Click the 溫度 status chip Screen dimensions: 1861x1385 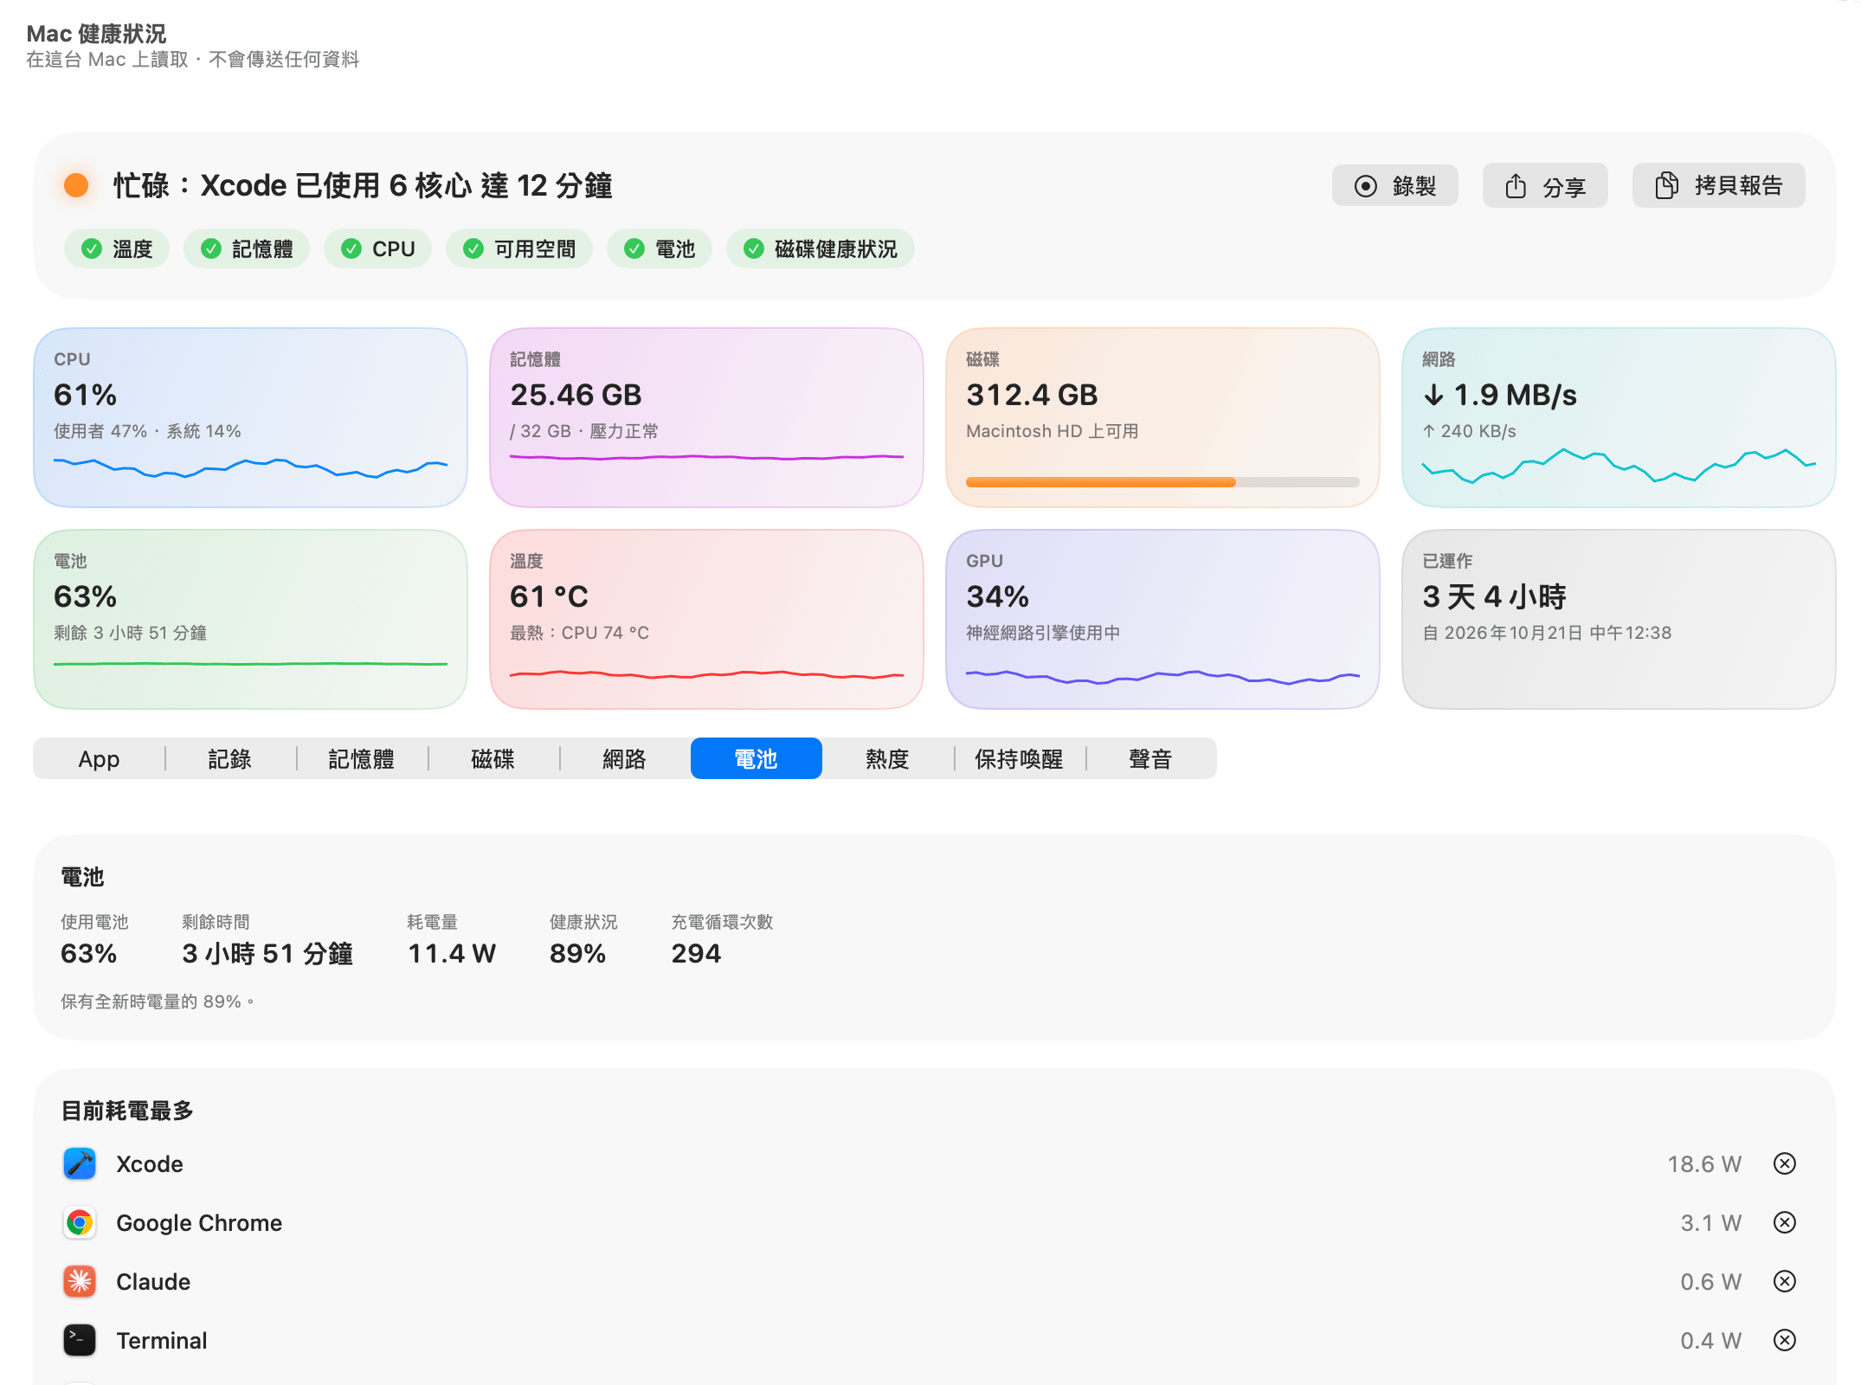click(x=117, y=249)
